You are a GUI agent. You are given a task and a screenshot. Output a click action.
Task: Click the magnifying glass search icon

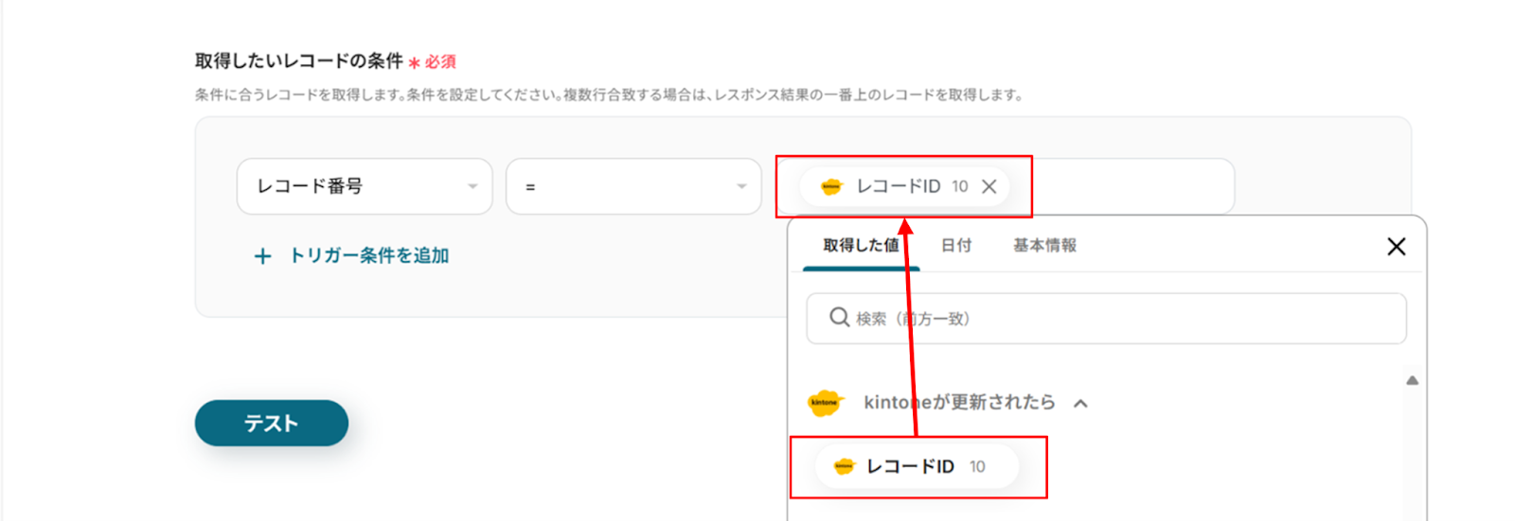coord(839,318)
